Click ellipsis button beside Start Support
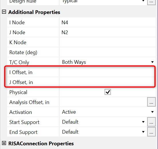The height and width of the screenshot is (149, 158). tap(151, 122)
